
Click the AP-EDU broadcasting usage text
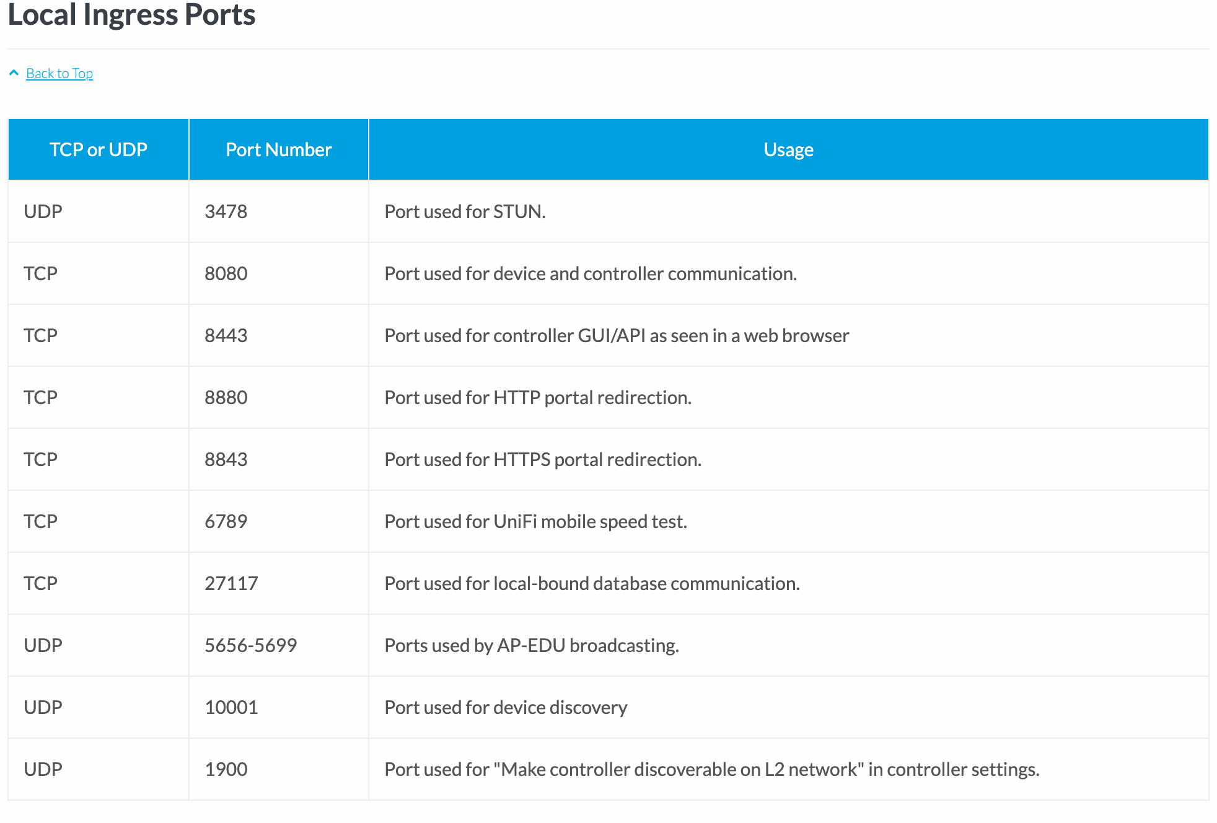532,645
